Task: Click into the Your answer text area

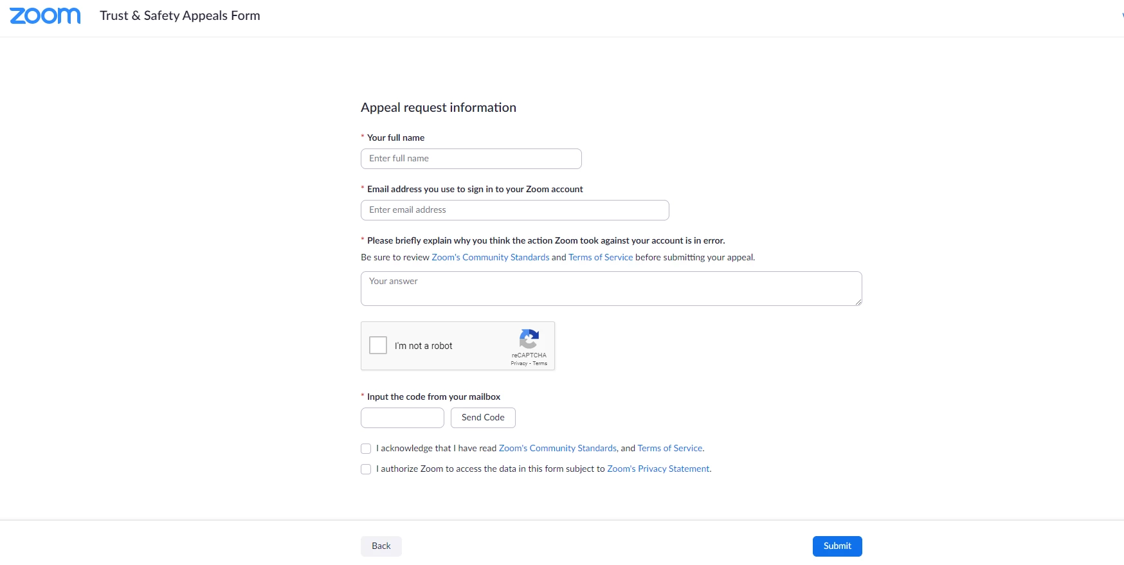Action: pyautogui.click(x=612, y=289)
